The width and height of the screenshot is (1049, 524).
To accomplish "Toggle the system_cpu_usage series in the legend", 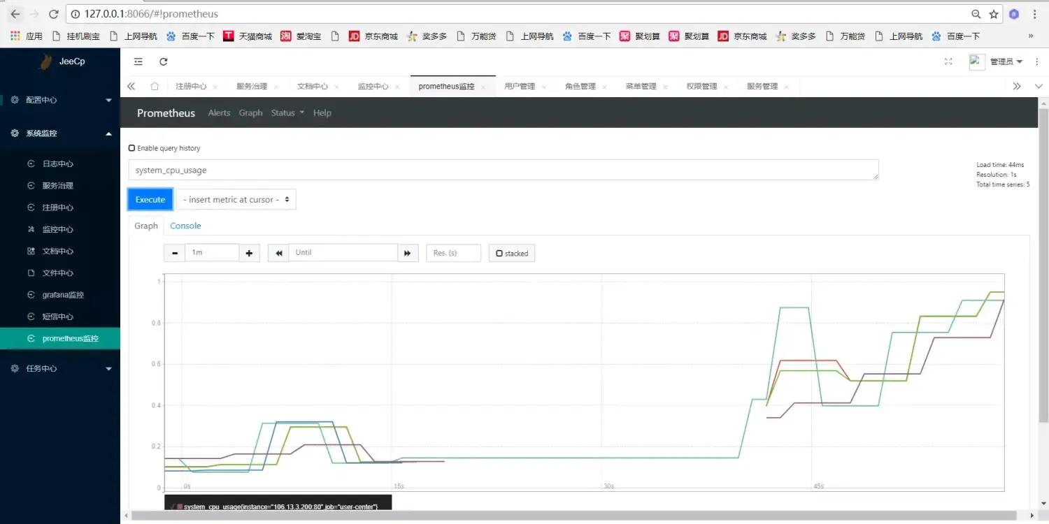I will point(278,507).
